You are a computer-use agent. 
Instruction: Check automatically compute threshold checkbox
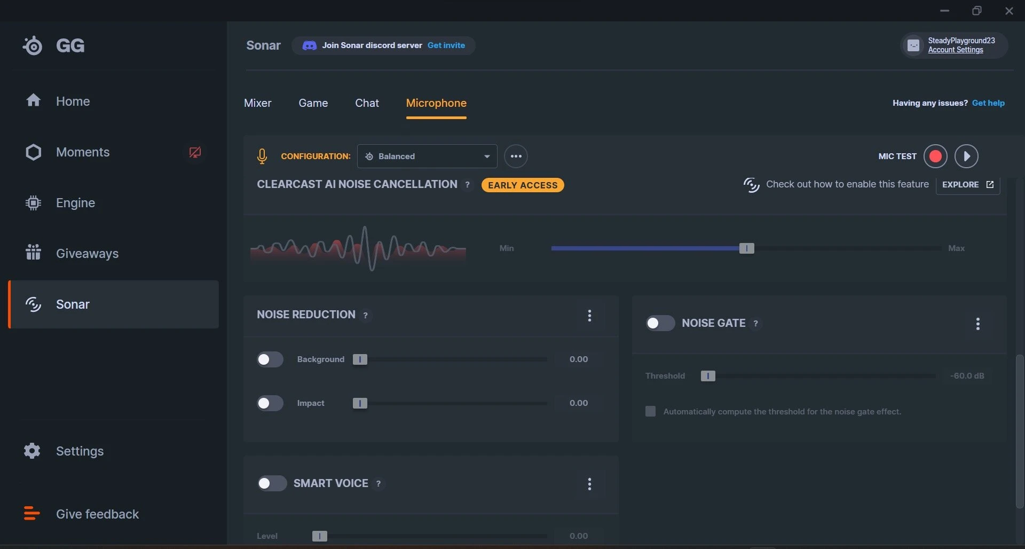coord(650,411)
